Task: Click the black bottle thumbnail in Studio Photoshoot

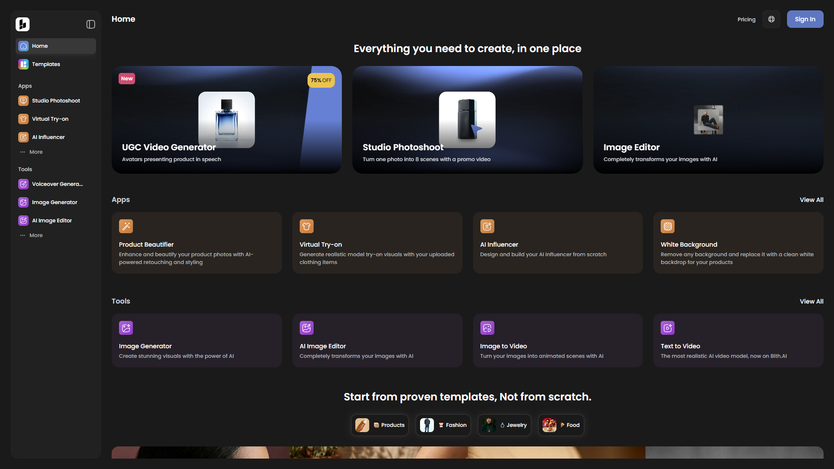Action: point(467,119)
